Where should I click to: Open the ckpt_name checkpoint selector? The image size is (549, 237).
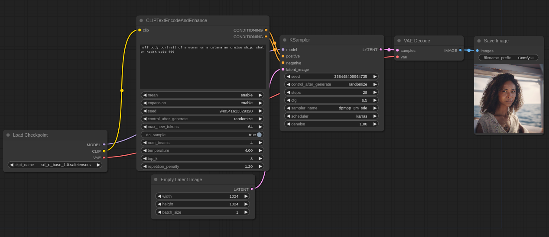point(55,165)
